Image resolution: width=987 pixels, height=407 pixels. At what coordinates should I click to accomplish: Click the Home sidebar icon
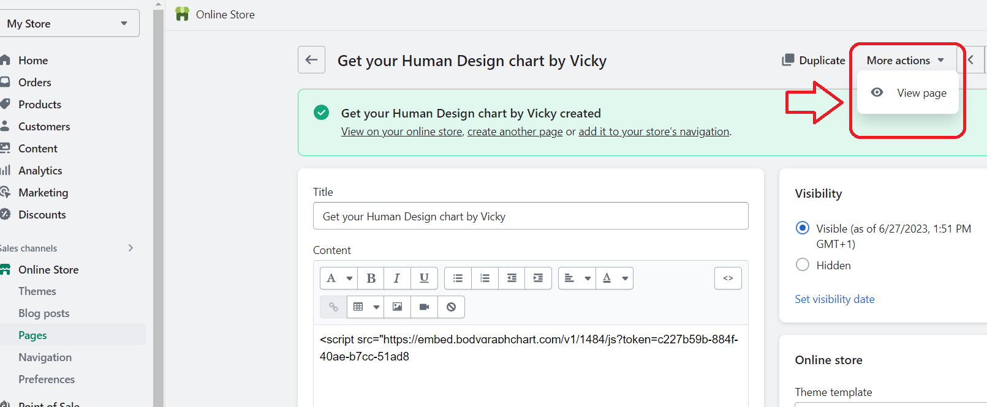(x=6, y=60)
